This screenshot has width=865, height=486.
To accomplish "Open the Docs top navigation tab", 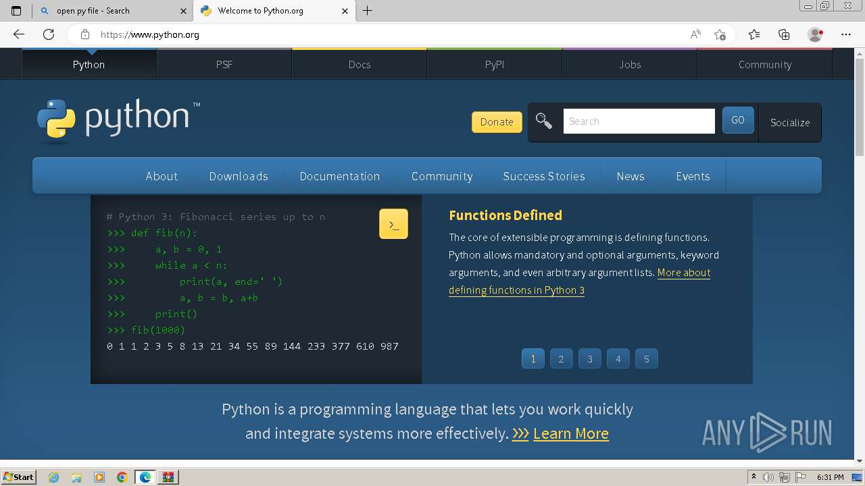I will pyautogui.click(x=360, y=64).
